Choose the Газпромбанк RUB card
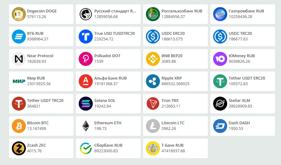 [x=243, y=14]
